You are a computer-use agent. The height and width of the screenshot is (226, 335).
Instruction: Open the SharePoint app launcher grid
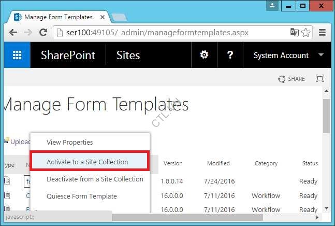tap(17, 55)
